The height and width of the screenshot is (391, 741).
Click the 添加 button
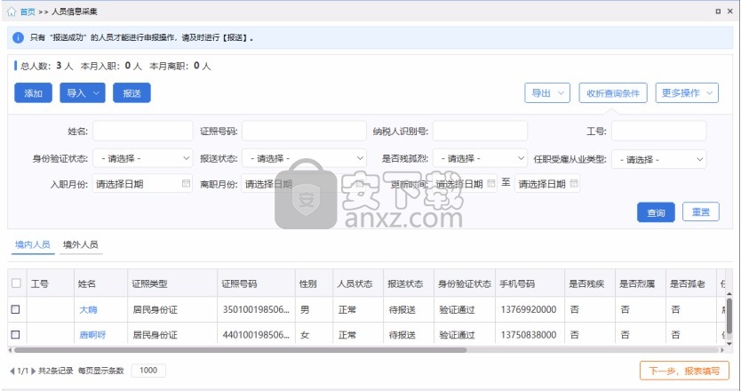point(33,92)
